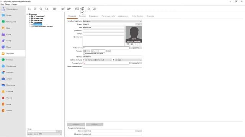
Task: Open the Шаблон пропуска B dropdown
Action: [129, 60]
